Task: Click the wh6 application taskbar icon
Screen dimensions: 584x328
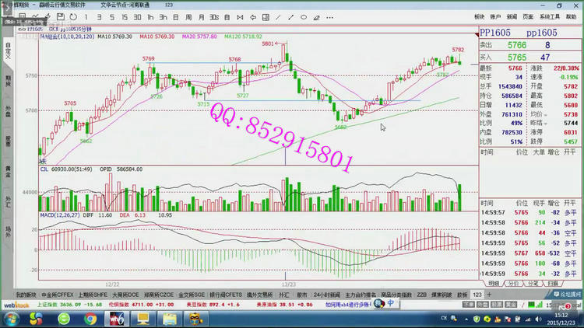Action: click(114, 318)
